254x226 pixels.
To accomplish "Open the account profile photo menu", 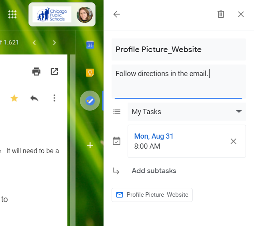I will (85, 14).
